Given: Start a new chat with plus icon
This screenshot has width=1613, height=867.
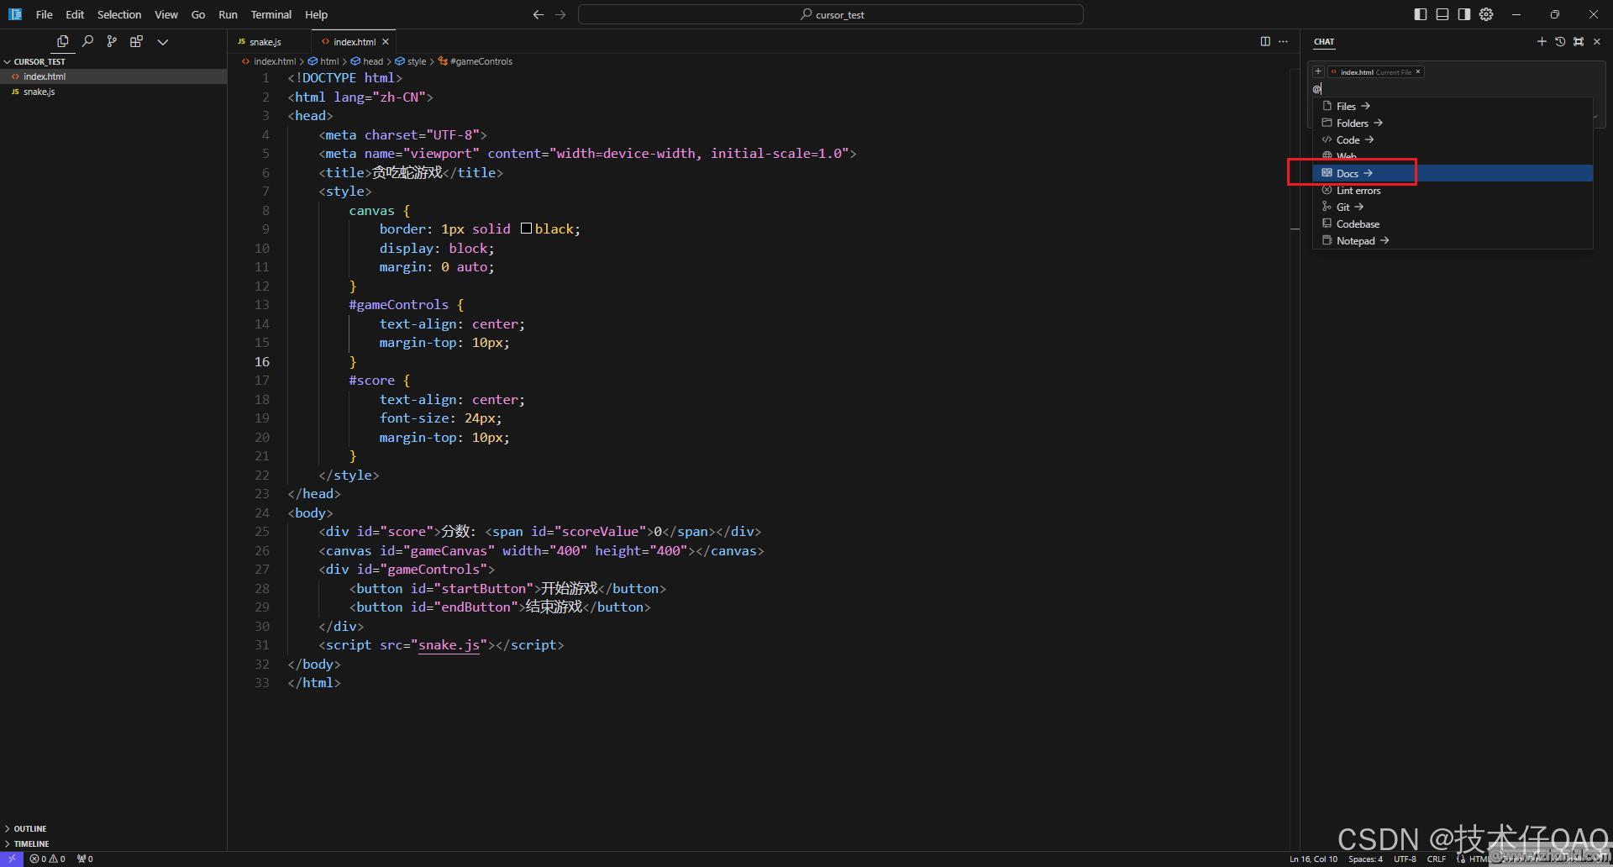Looking at the screenshot, I should [x=1542, y=41].
